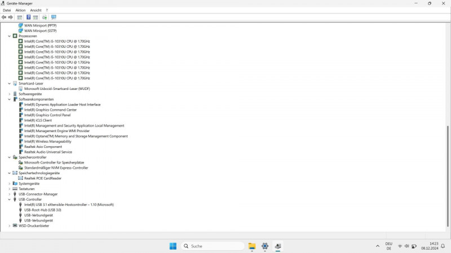The height and width of the screenshot is (253, 451).
Task: Click the taskbar Suche search box
Action: pyautogui.click(x=213, y=246)
